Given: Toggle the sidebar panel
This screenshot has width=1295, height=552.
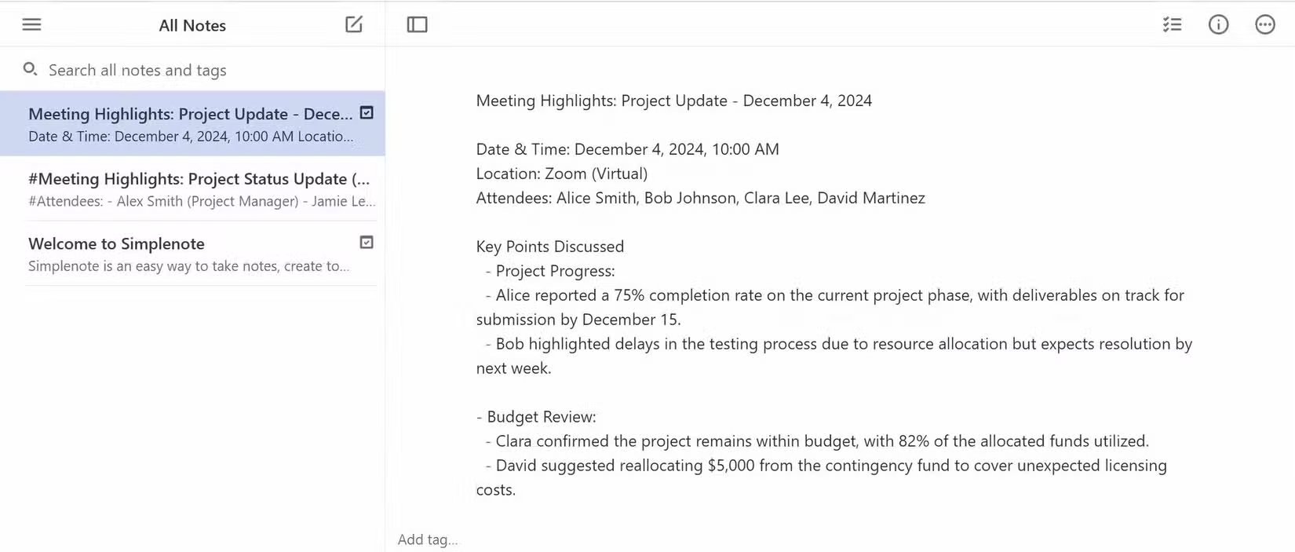Looking at the screenshot, I should (417, 24).
